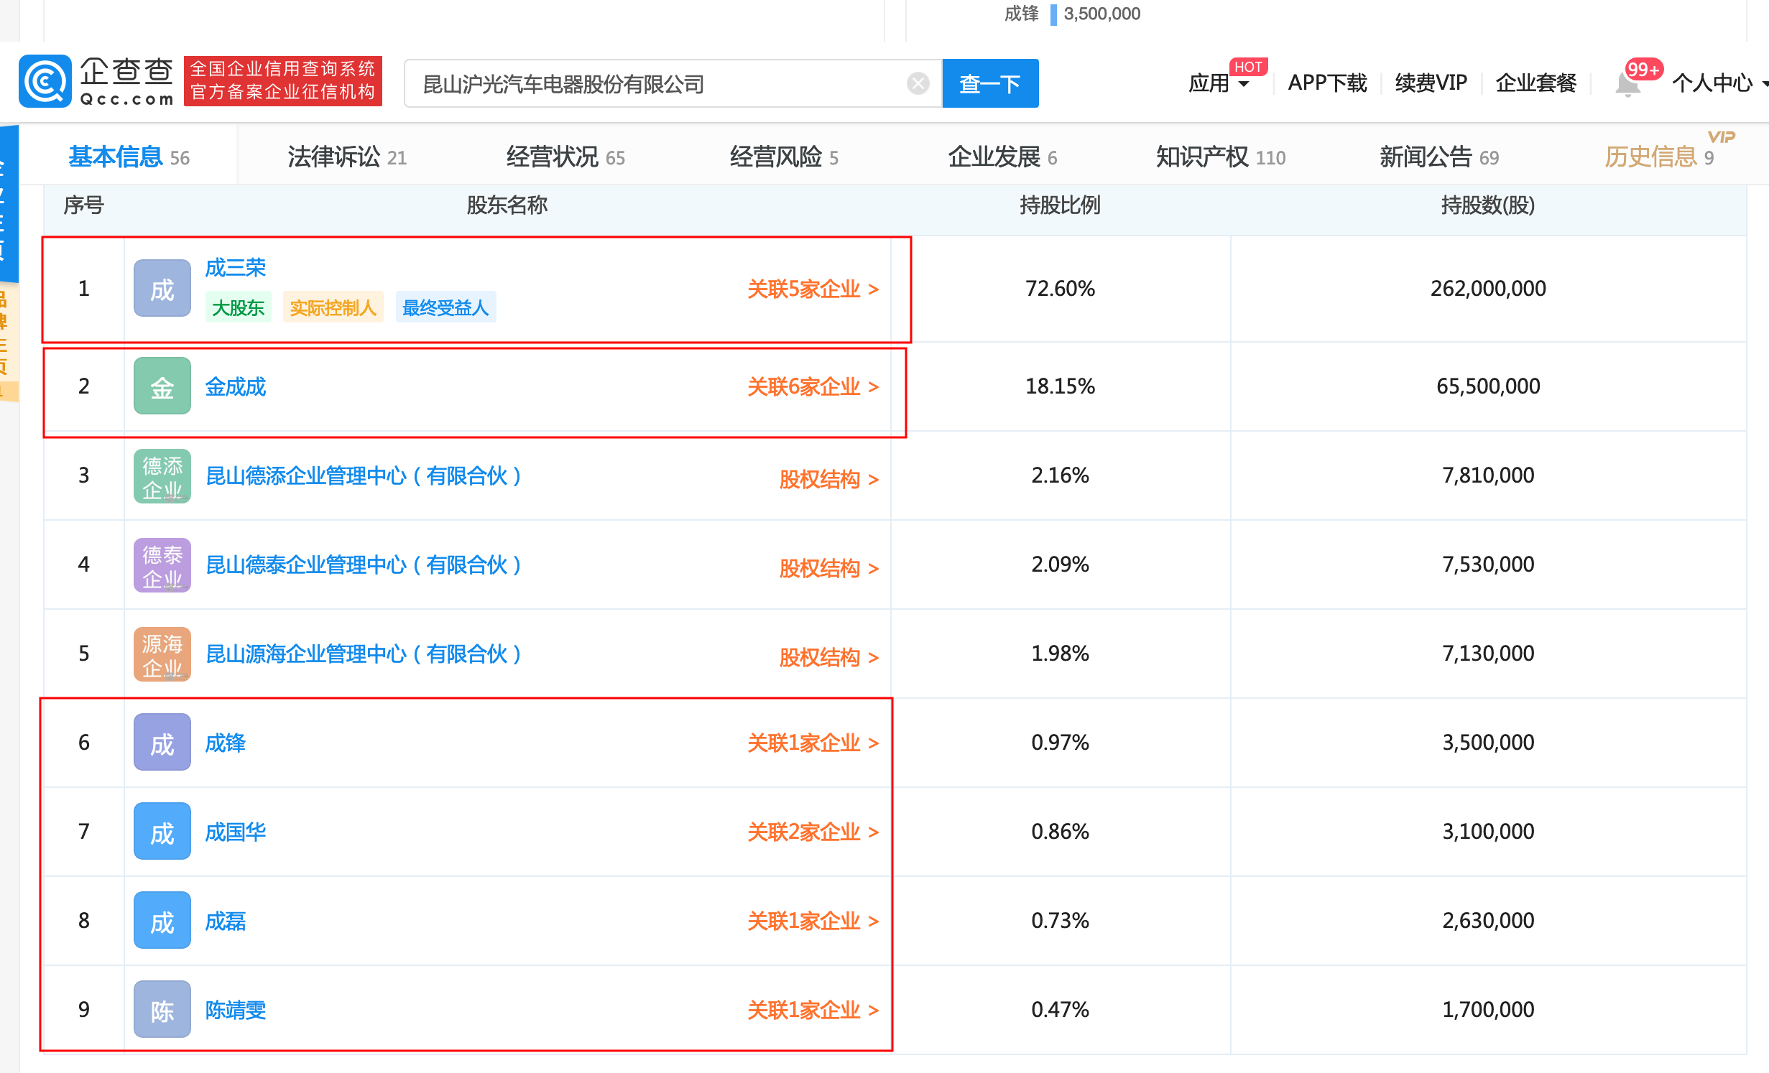
Task: Open APP下载 link
Action: (x=1327, y=83)
